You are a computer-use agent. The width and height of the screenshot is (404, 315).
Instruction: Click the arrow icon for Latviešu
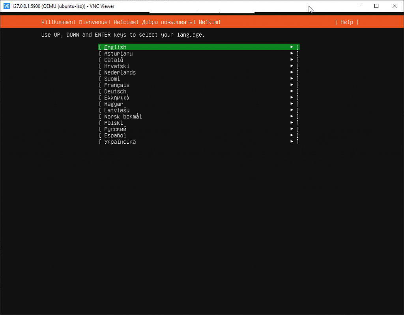[292, 111]
